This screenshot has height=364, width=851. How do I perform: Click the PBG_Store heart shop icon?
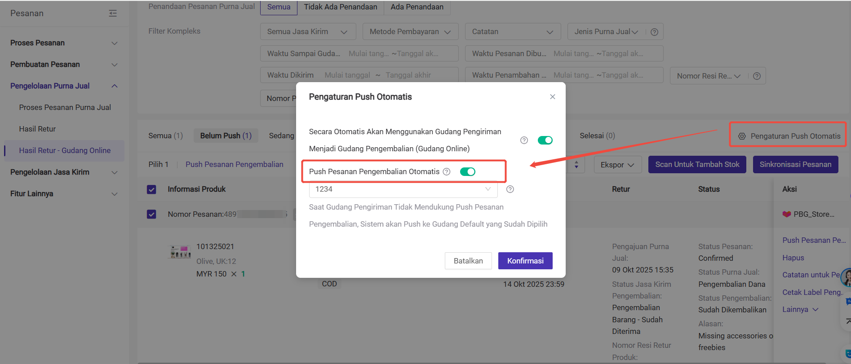[786, 214]
